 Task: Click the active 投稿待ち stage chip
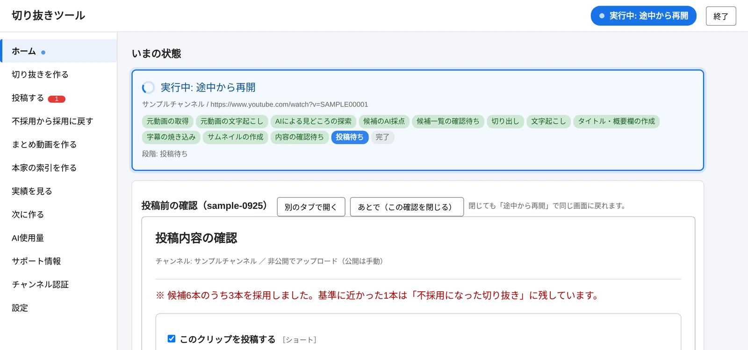(x=350, y=137)
